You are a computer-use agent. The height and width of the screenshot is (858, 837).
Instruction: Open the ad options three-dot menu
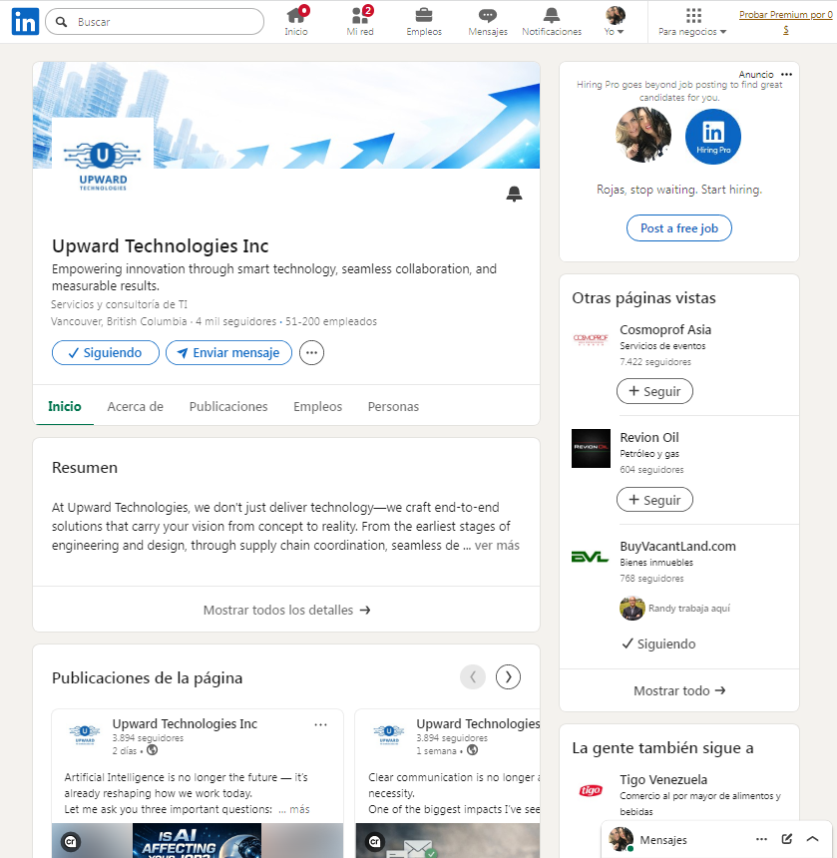787,75
